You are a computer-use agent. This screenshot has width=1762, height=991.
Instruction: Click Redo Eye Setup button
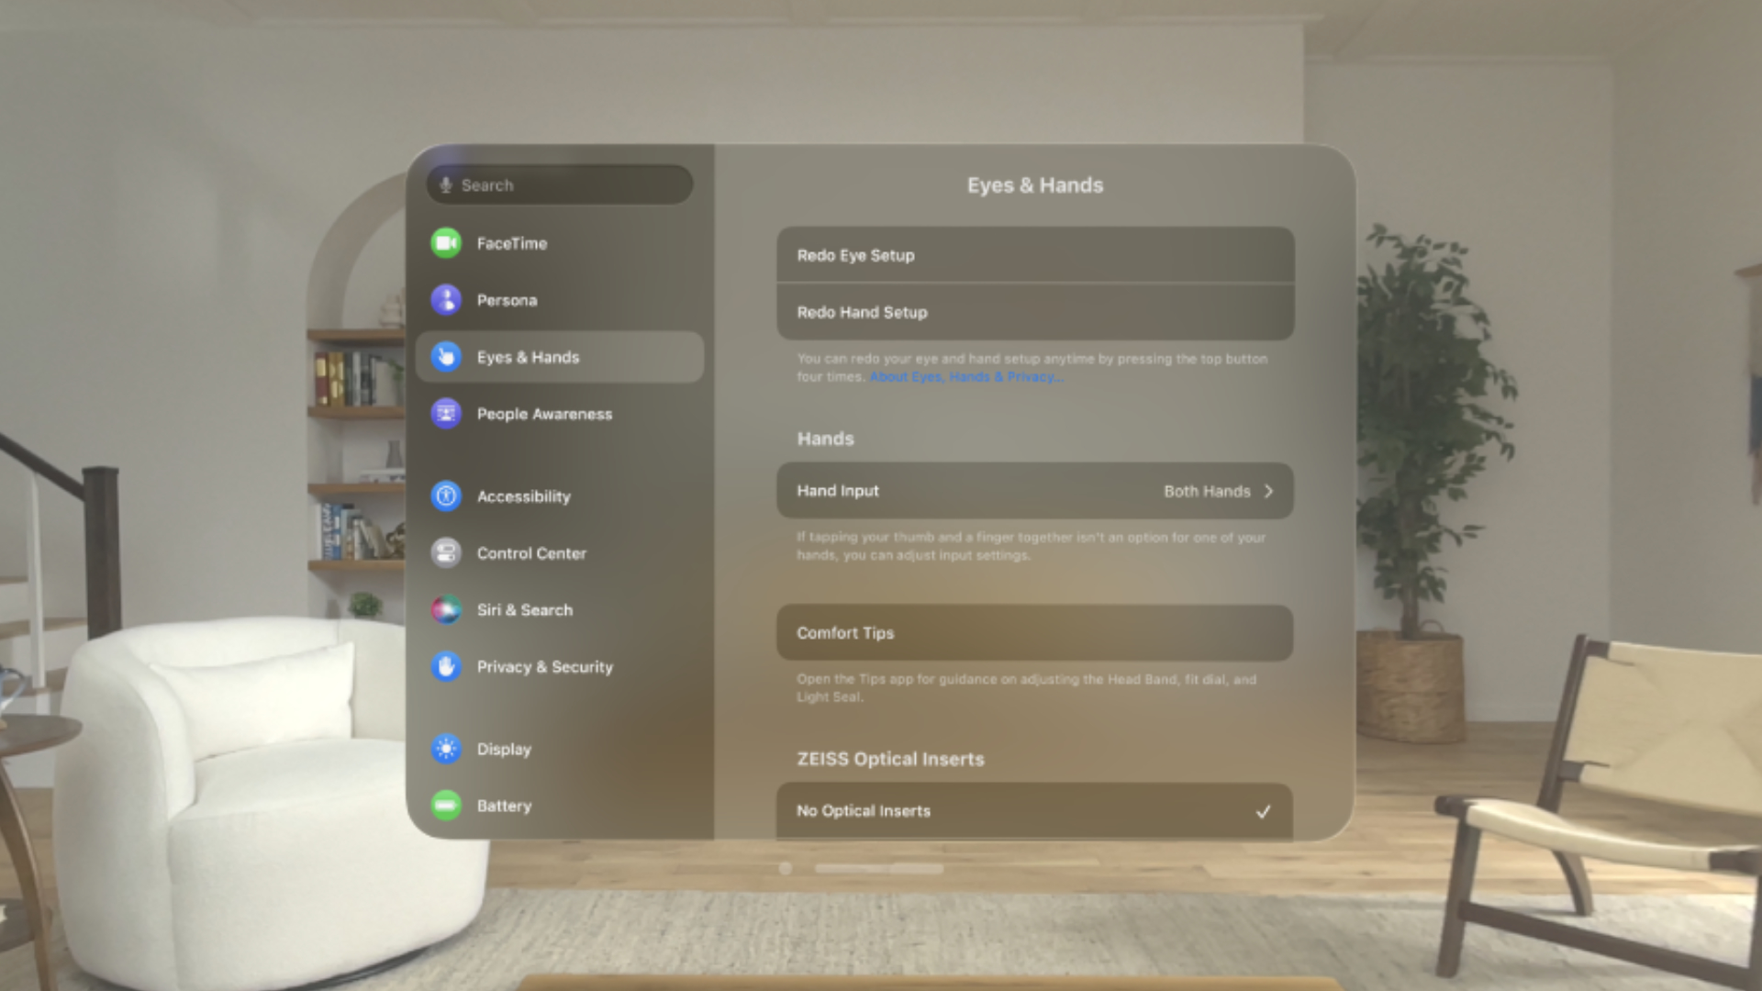(x=1034, y=254)
